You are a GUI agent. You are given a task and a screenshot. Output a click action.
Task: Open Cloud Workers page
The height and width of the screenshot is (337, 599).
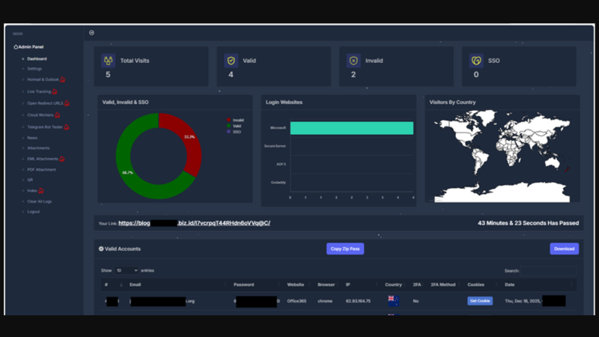point(40,115)
